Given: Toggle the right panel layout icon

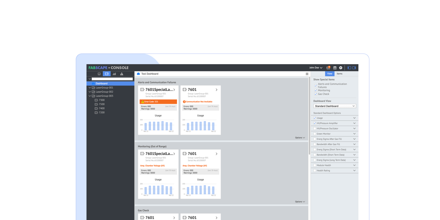Looking at the screenshot, I should pyautogui.click(x=354, y=68).
